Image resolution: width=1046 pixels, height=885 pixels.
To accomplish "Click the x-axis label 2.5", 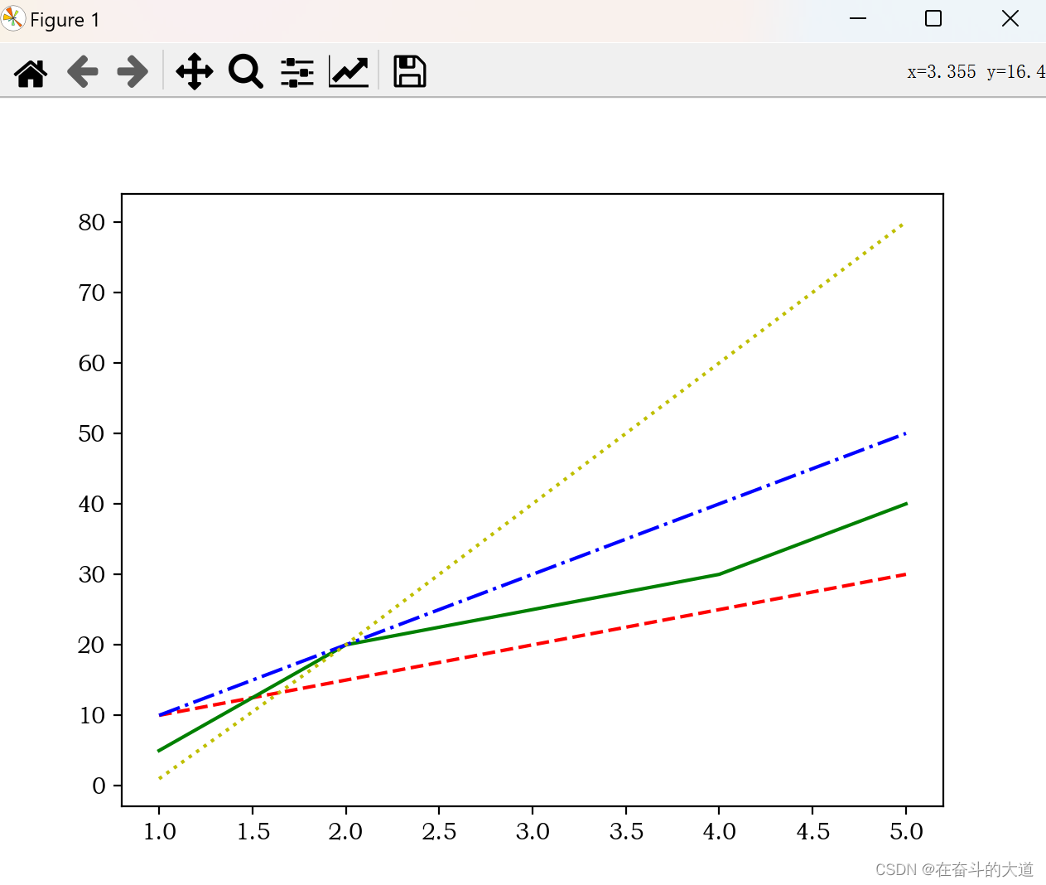I will 439,831.
